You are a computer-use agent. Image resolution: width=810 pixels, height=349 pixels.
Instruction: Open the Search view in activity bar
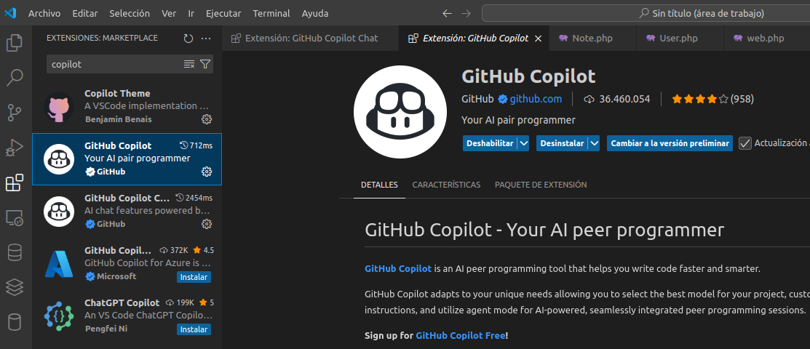point(15,78)
